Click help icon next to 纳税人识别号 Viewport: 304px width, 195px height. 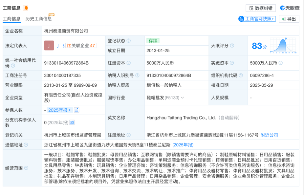click(137, 76)
